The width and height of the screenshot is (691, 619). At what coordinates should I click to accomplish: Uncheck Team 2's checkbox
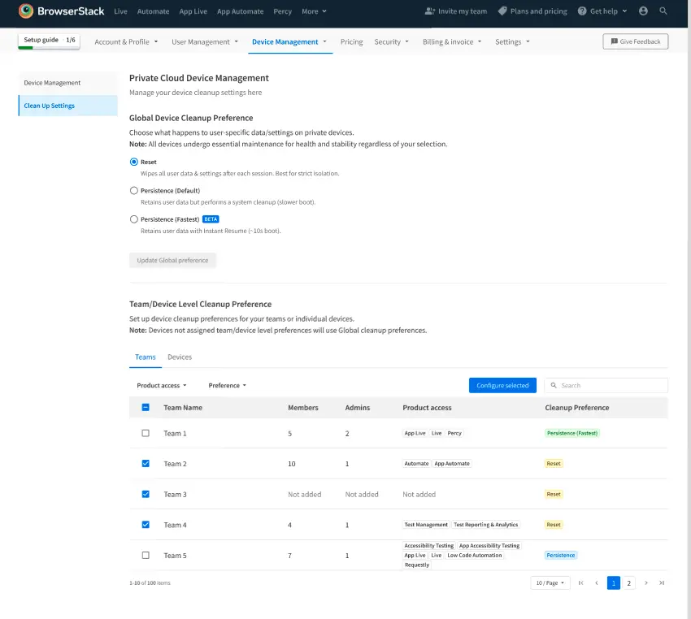(146, 463)
